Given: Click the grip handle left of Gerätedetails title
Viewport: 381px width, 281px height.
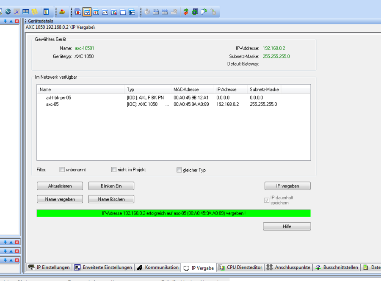Looking at the screenshot, I should pyautogui.click(x=25, y=21).
